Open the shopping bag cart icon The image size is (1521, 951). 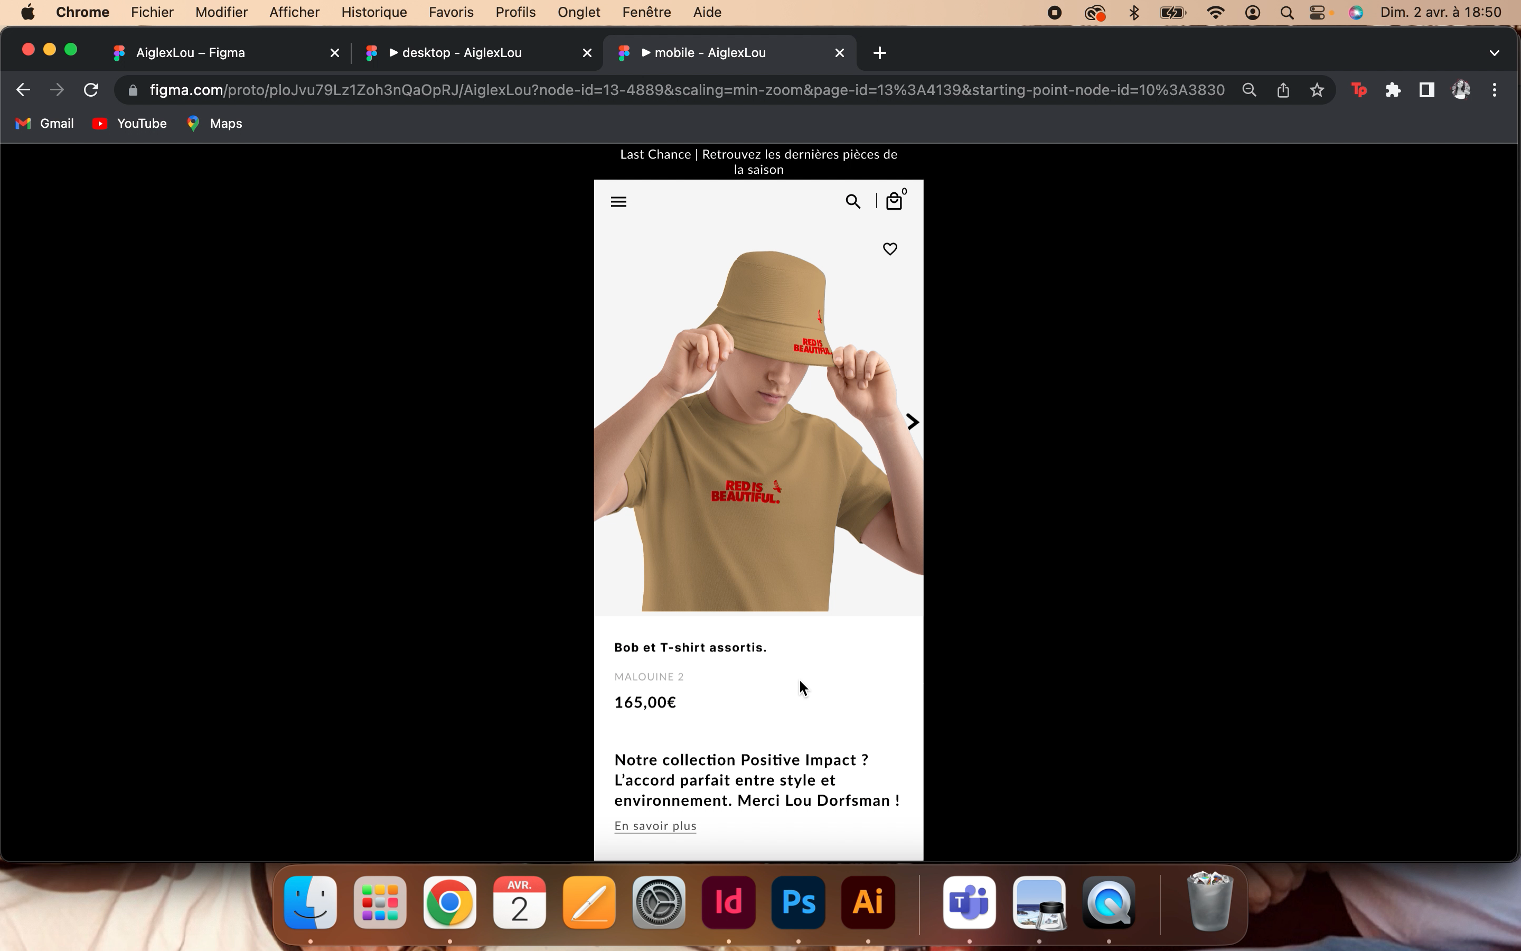pos(894,202)
